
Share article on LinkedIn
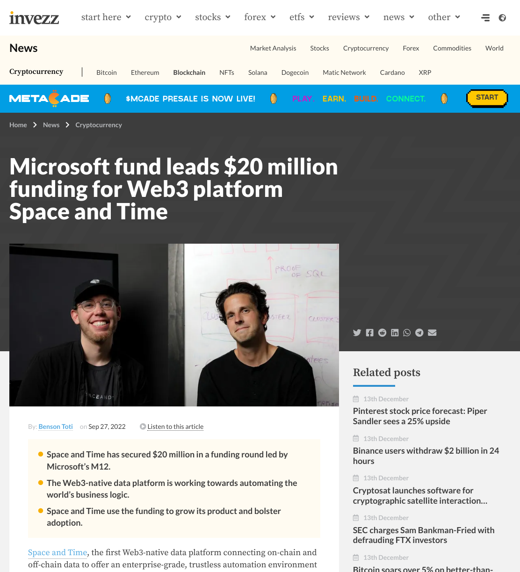tap(395, 333)
